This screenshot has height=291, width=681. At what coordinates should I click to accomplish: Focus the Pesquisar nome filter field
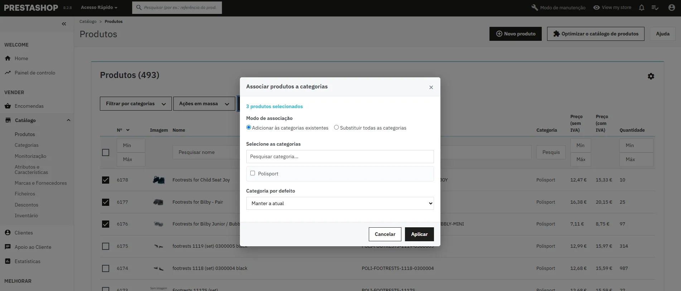206,152
